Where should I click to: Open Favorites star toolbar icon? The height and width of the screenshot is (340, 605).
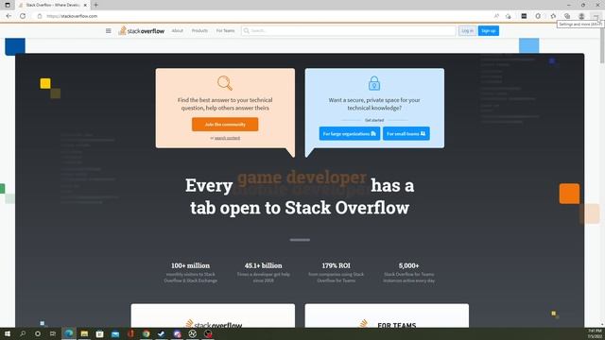pyautogui.click(x=553, y=16)
